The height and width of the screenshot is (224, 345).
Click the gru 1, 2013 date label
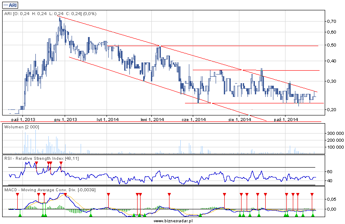[x=66, y=120]
